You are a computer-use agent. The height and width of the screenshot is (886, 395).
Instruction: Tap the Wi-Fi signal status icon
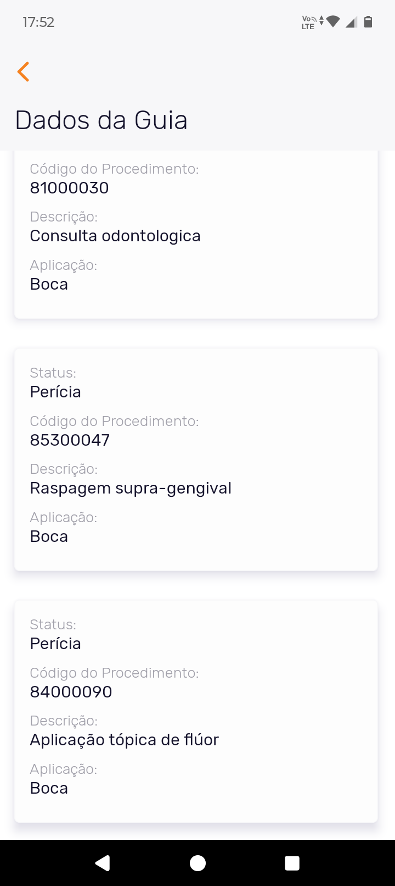[332, 22]
